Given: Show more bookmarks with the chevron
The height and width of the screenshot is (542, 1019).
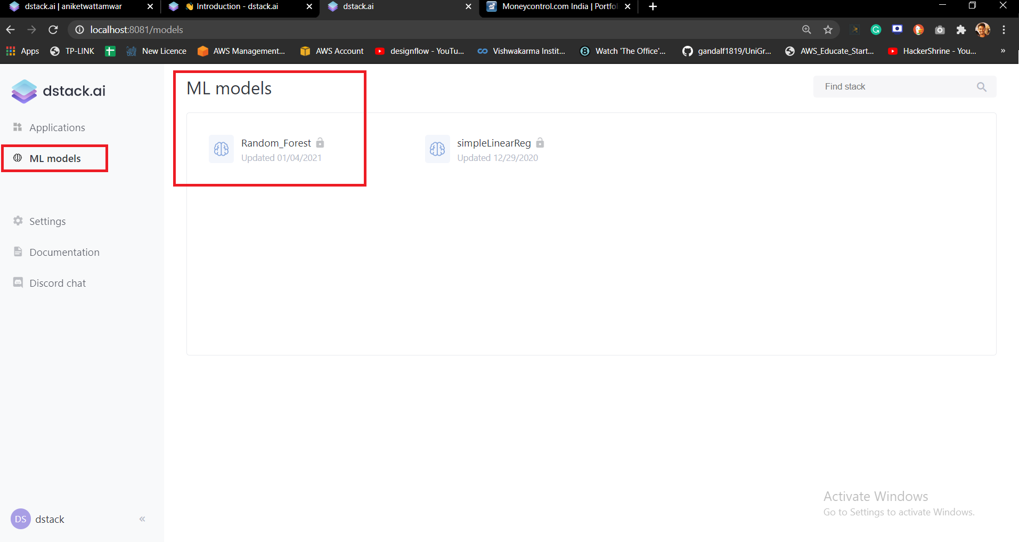Looking at the screenshot, I should [1003, 51].
